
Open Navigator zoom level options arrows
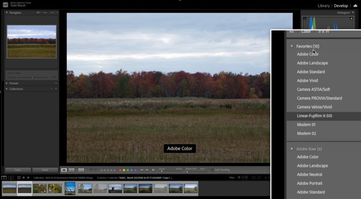(57, 13)
